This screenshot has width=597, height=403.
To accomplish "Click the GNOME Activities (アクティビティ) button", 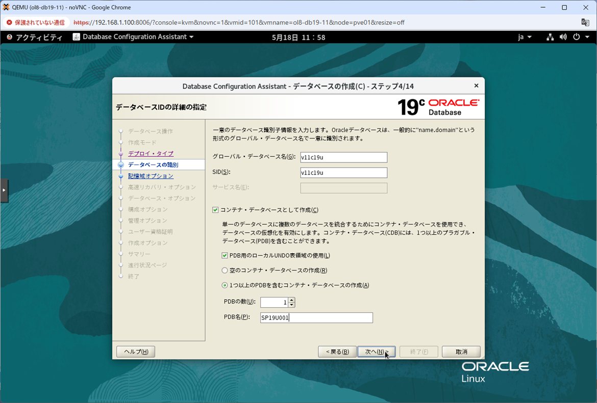I will point(34,37).
